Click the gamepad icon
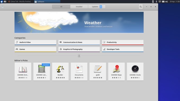The image size is (180, 101). tap(17, 49)
